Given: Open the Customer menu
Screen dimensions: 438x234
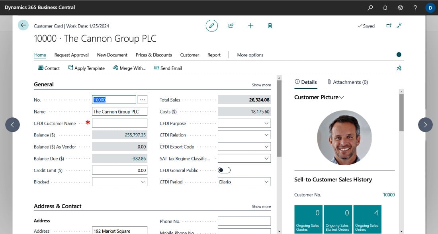Looking at the screenshot, I should pos(190,55).
